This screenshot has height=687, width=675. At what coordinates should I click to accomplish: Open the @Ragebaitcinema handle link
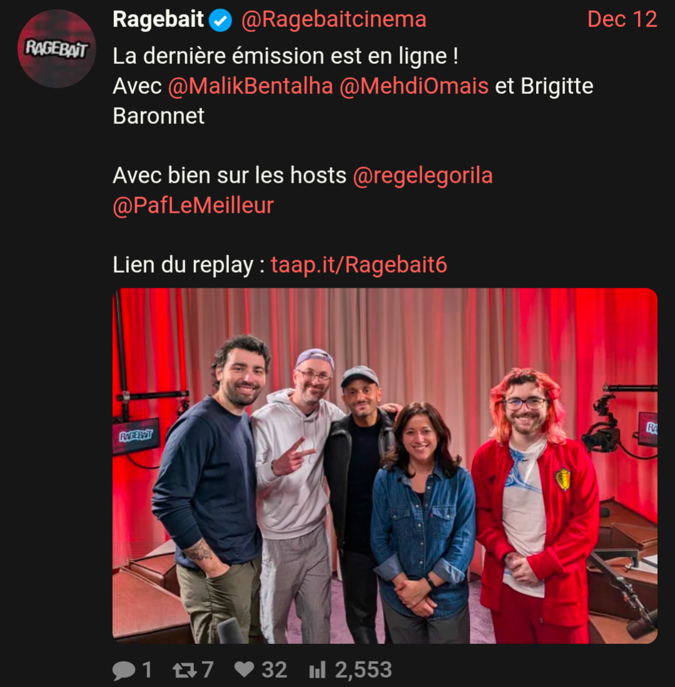(x=334, y=20)
